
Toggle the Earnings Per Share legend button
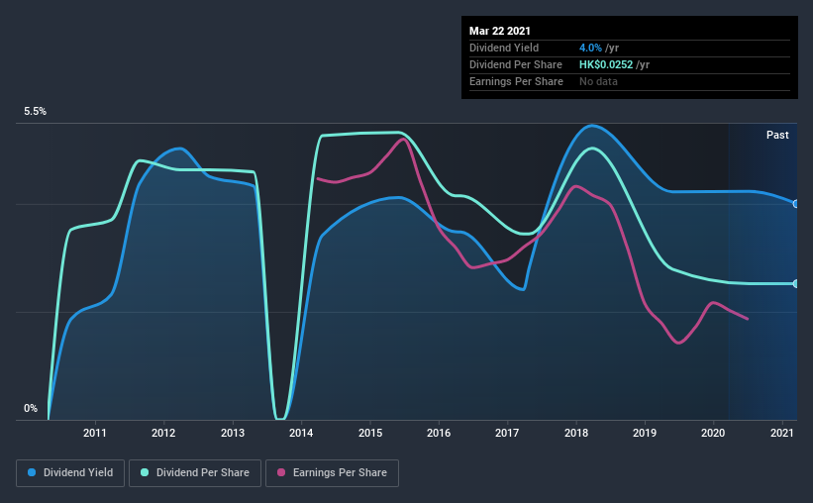coord(333,473)
